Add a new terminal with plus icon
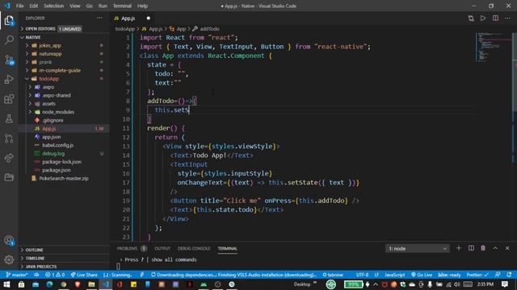This screenshot has height=290, width=517. coord(459,248)
